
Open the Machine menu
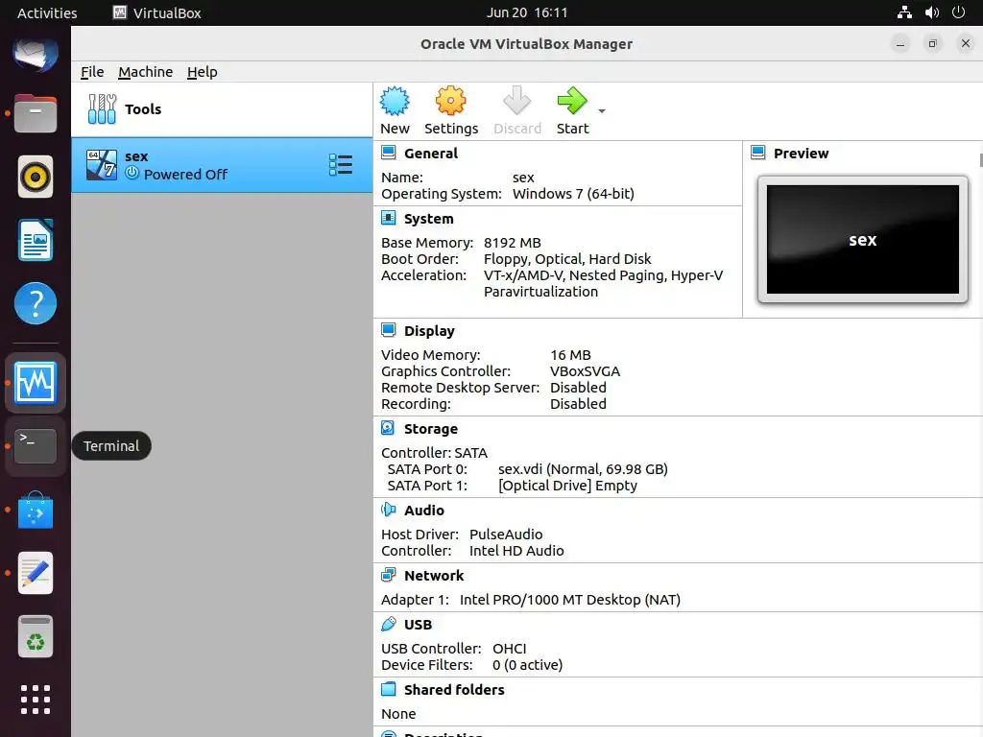[x=146, y=72]
